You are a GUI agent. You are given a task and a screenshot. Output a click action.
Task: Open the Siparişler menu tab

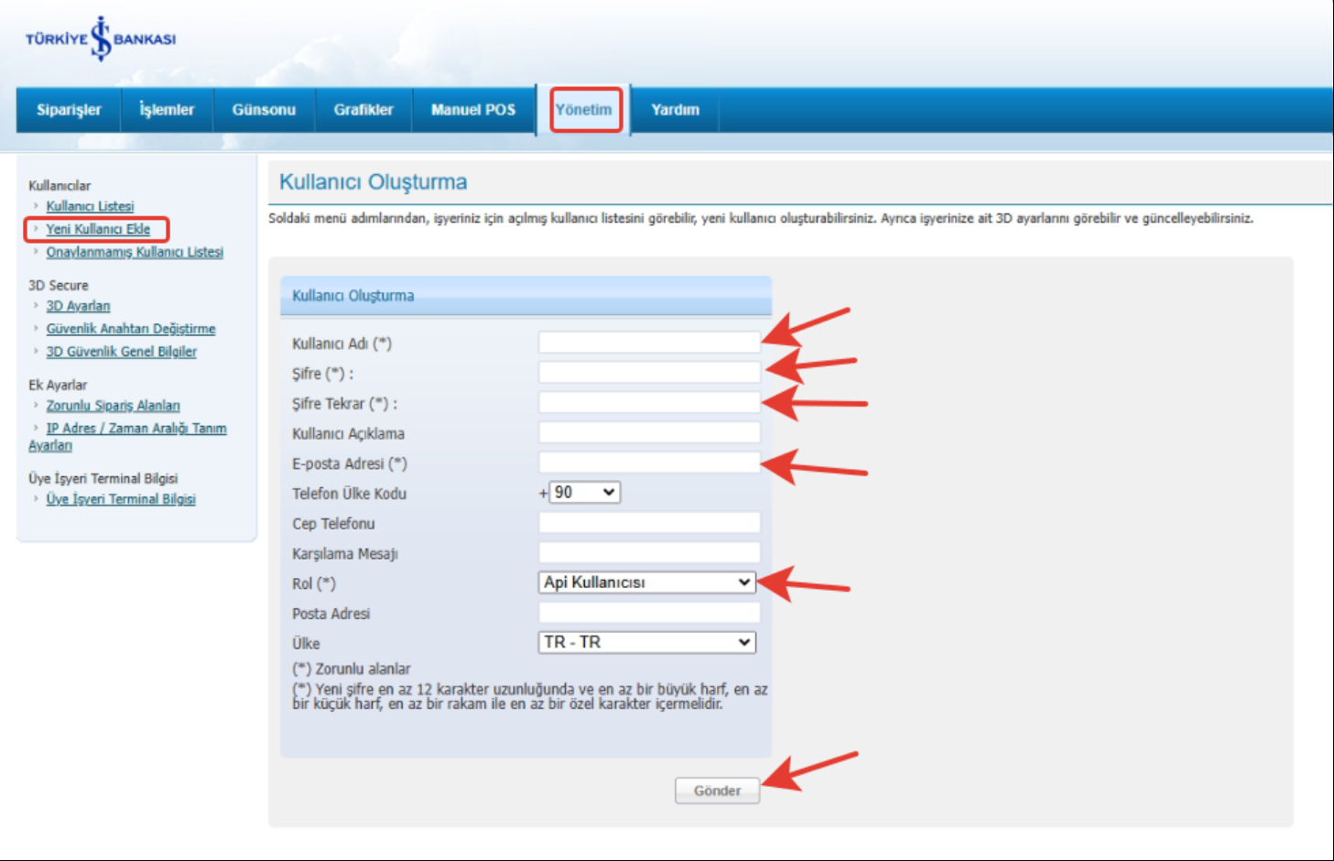pos(69,110)
